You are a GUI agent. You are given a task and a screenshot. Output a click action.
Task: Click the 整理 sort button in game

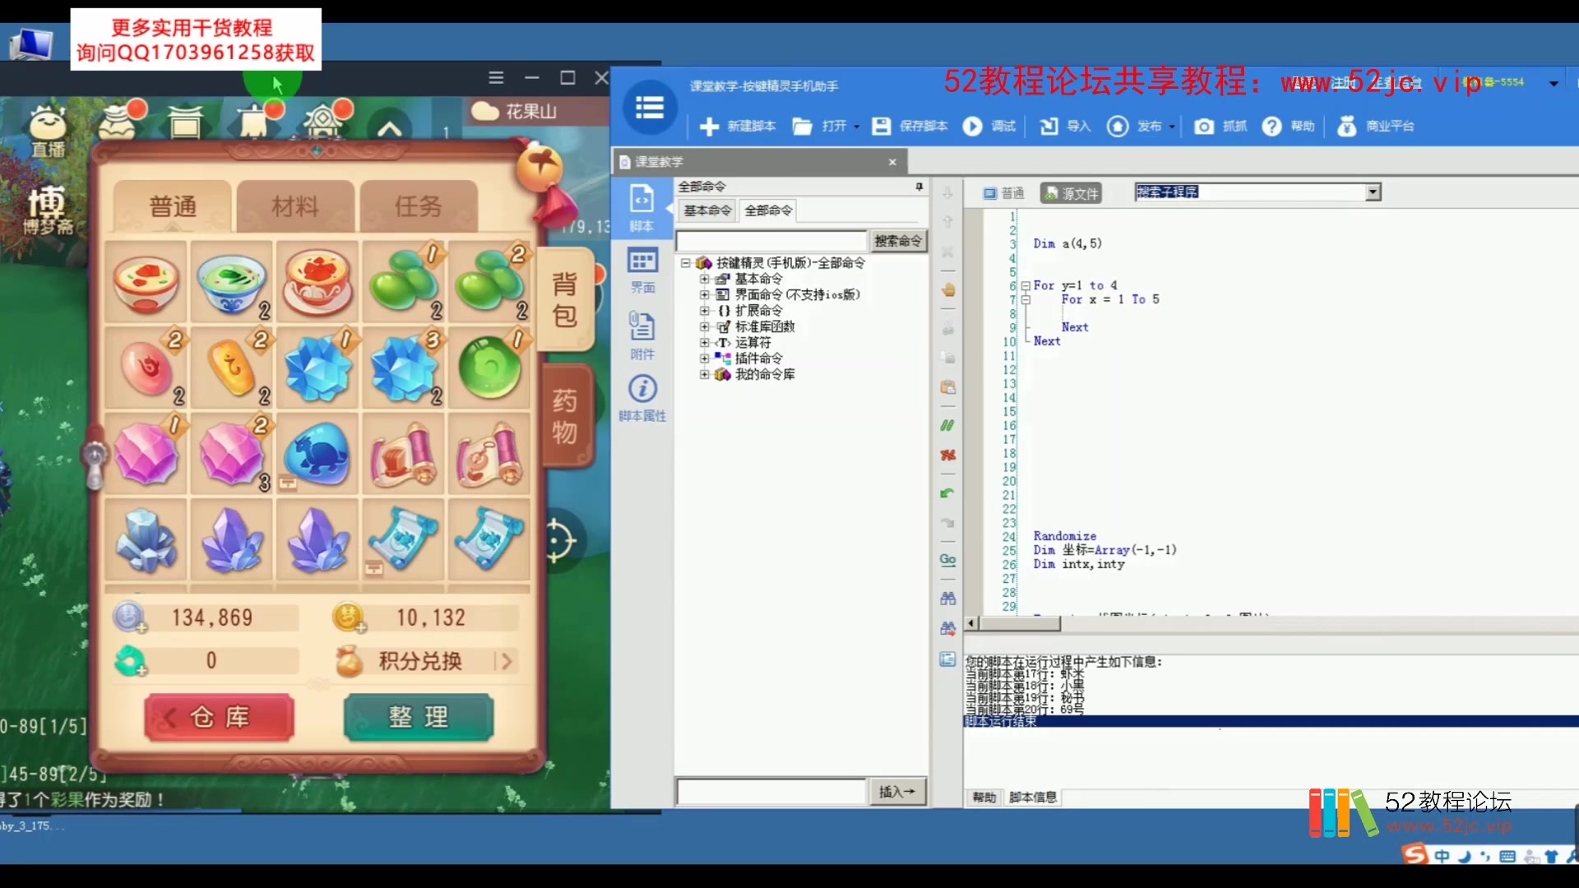(x=419, y=717)
